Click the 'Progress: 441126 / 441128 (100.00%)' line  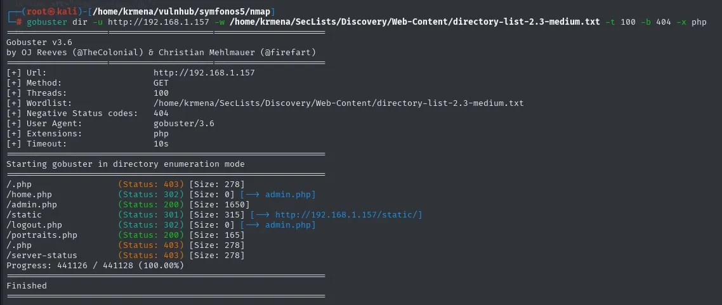click(95, 266)
